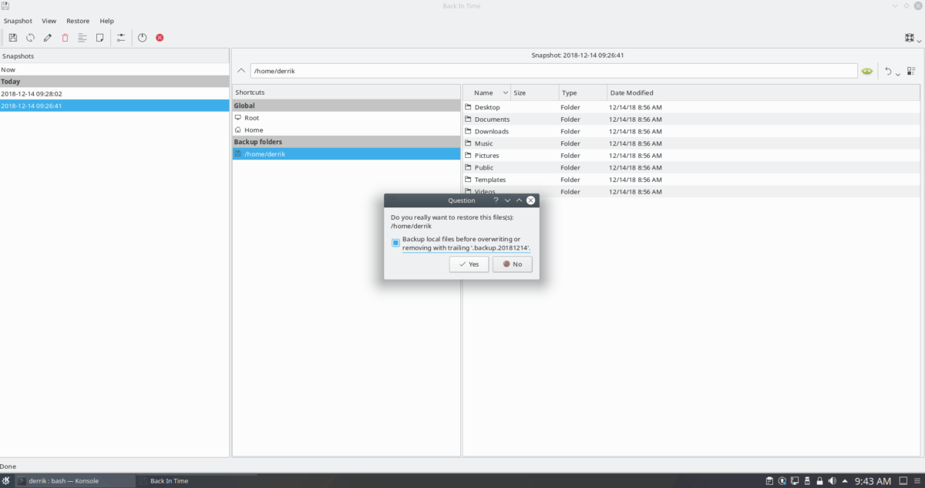The image size is (925, 488).
Task: Open the Restore menu
Action: coord(78,21)
